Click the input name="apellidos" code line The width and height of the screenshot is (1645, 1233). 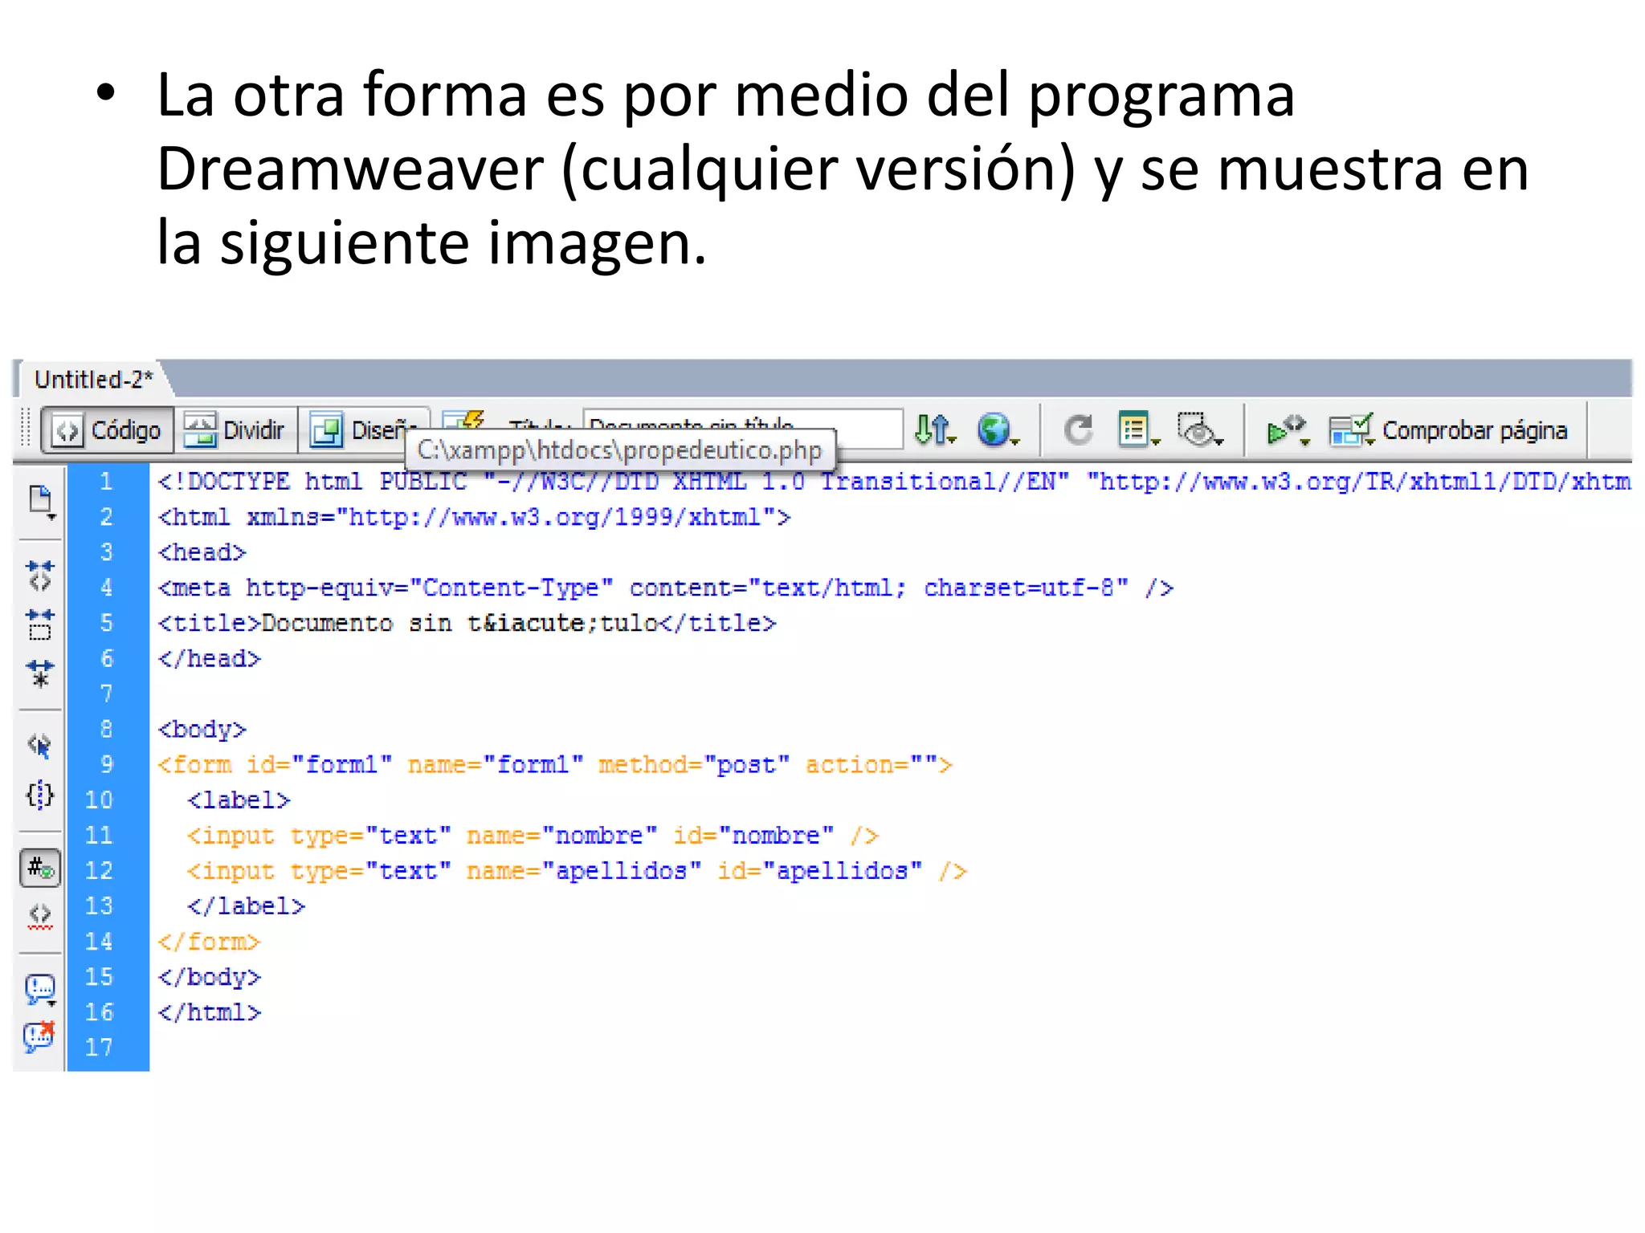point(577,870)
